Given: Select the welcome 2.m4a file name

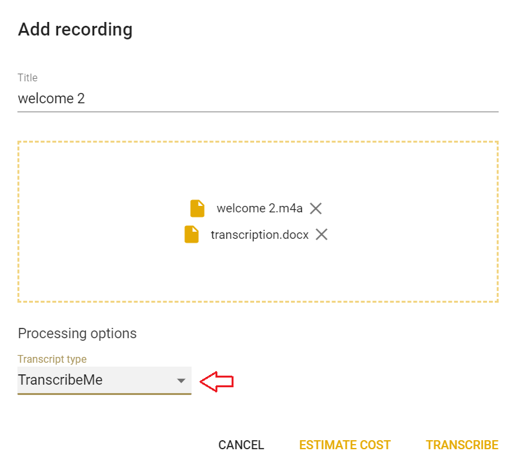Looking at the screenshot, I should [x=259, y=208].
